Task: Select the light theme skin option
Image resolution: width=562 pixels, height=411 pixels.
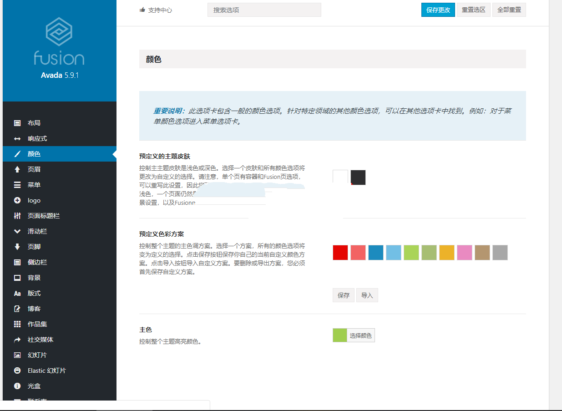Action: coord(340,177)
